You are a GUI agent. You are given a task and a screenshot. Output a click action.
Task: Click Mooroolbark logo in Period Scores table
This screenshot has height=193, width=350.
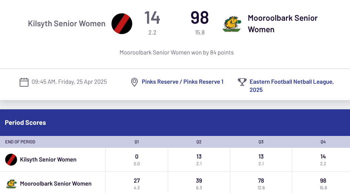[x=11, y=184]
